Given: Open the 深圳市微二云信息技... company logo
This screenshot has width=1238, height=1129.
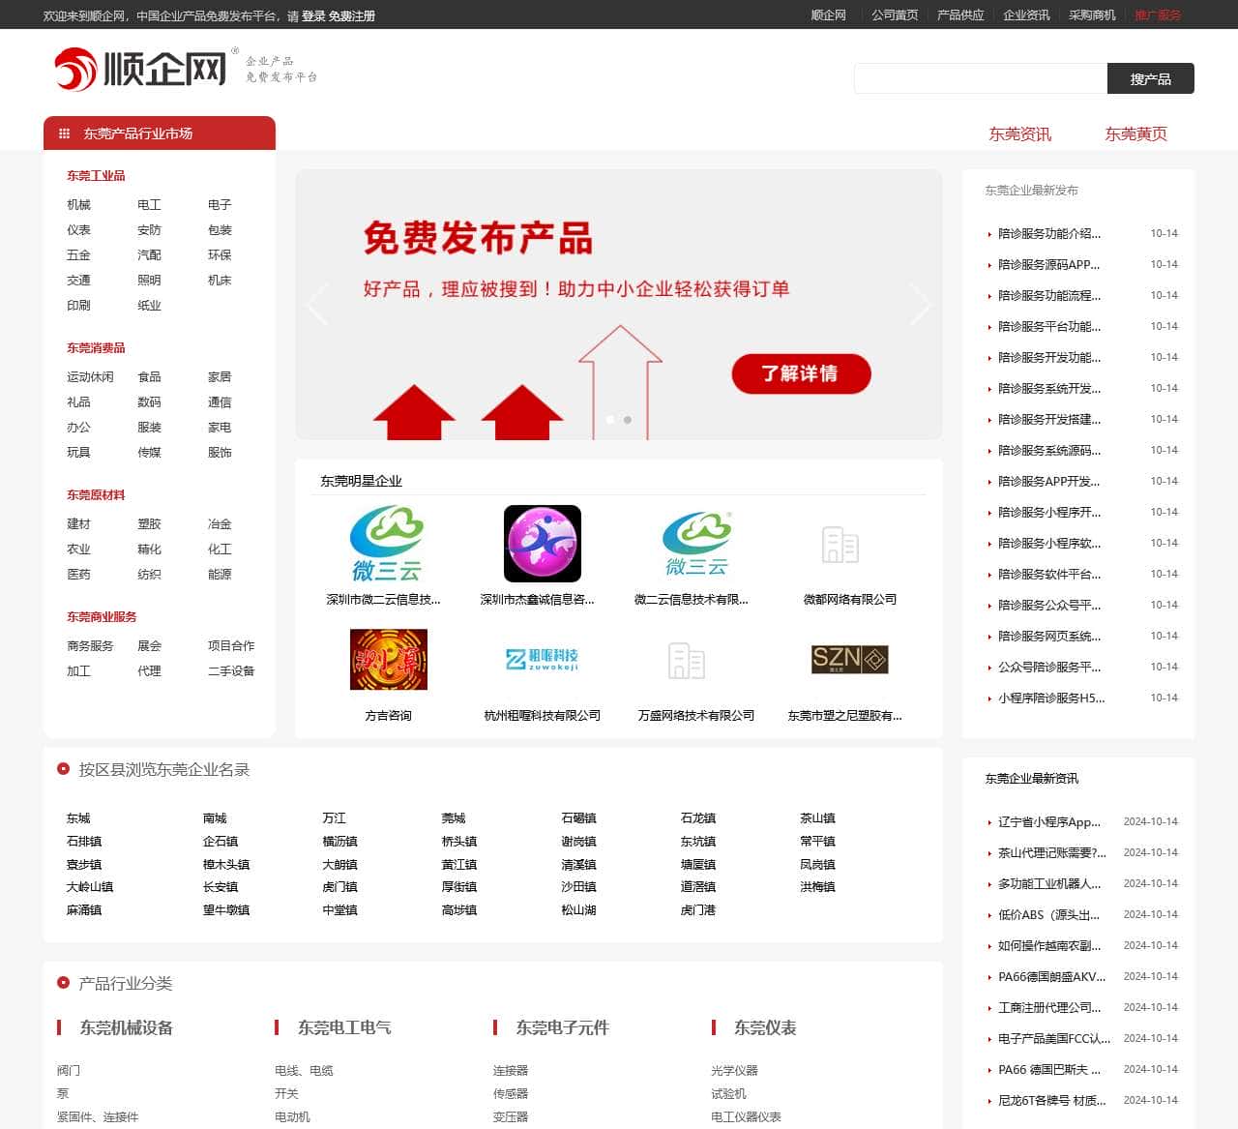Looking at the screenshot, I should [x=387, y=544].
